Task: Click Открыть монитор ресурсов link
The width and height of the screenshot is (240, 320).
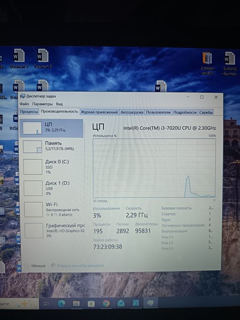Action: (x=77, y=266)
